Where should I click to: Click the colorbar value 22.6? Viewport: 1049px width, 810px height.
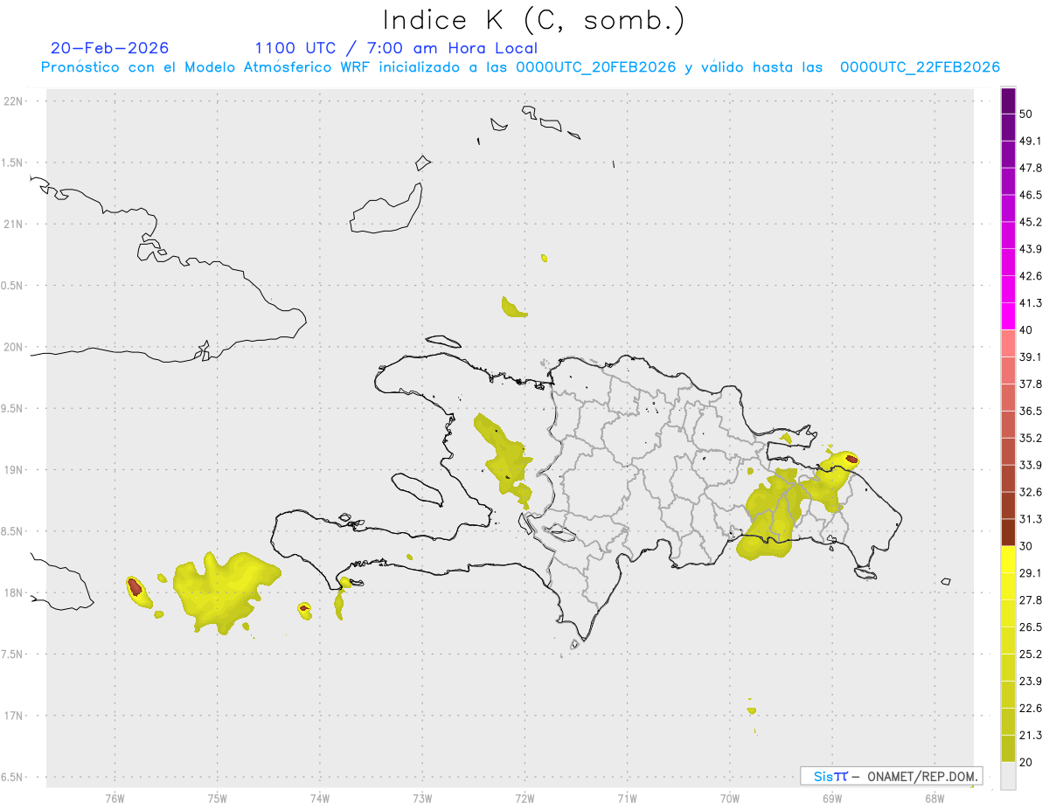(x=1031, y=708)
